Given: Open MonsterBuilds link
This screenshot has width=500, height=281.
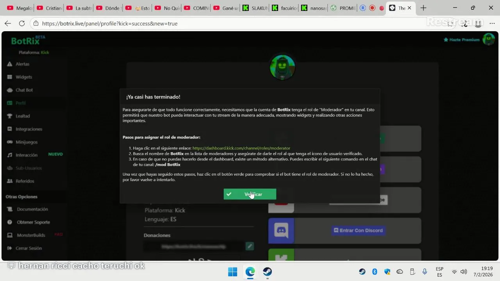Looking at the screenshot, I should [31, 235].
